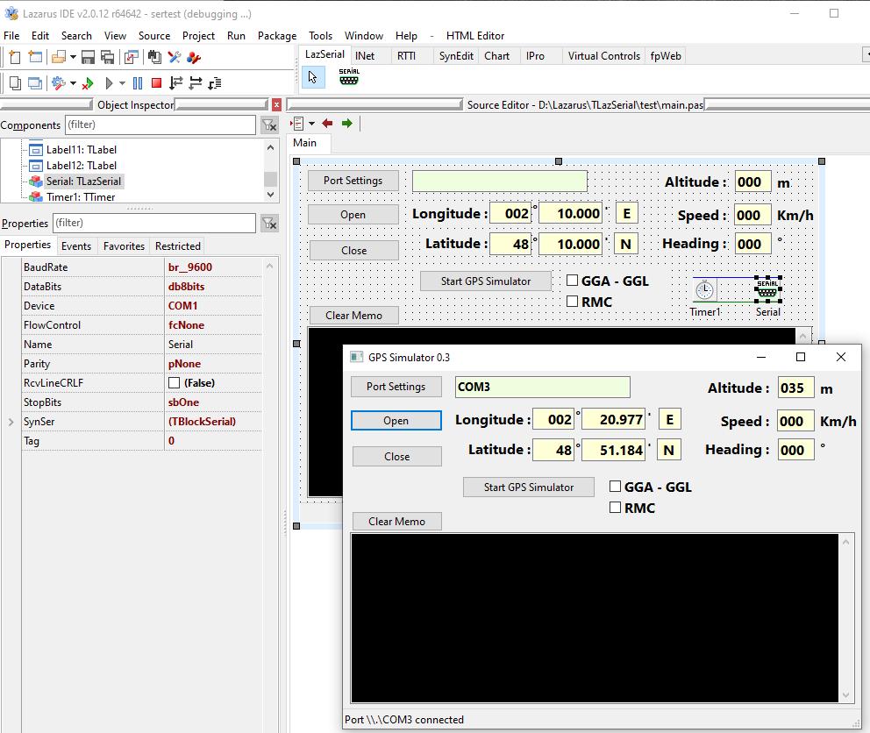Expand the SynSer property node
This screenshot has width=870, height=733.
[11, 422]
